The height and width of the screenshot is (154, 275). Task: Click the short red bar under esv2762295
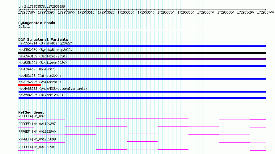pos(29,85)
